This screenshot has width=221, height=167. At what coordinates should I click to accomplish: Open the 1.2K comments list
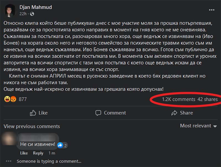coord(178,99)
